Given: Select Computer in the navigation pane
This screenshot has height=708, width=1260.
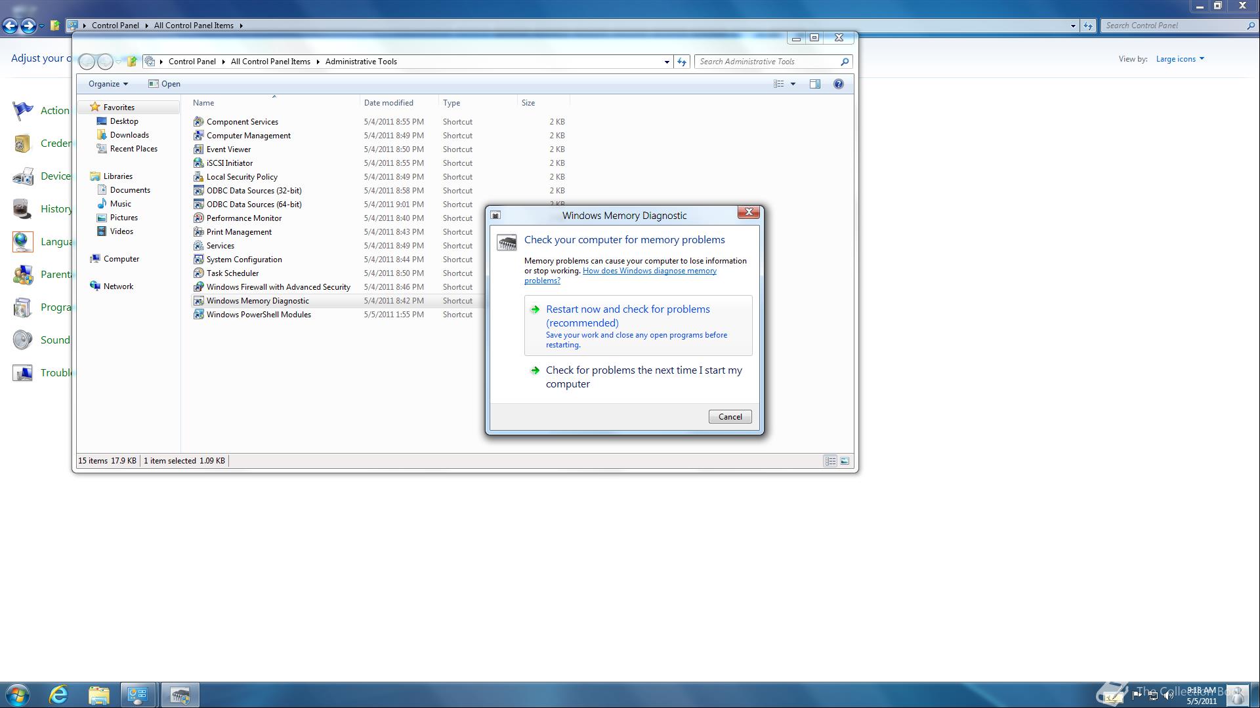Looking at the screenshot, I should coord(121,259).
